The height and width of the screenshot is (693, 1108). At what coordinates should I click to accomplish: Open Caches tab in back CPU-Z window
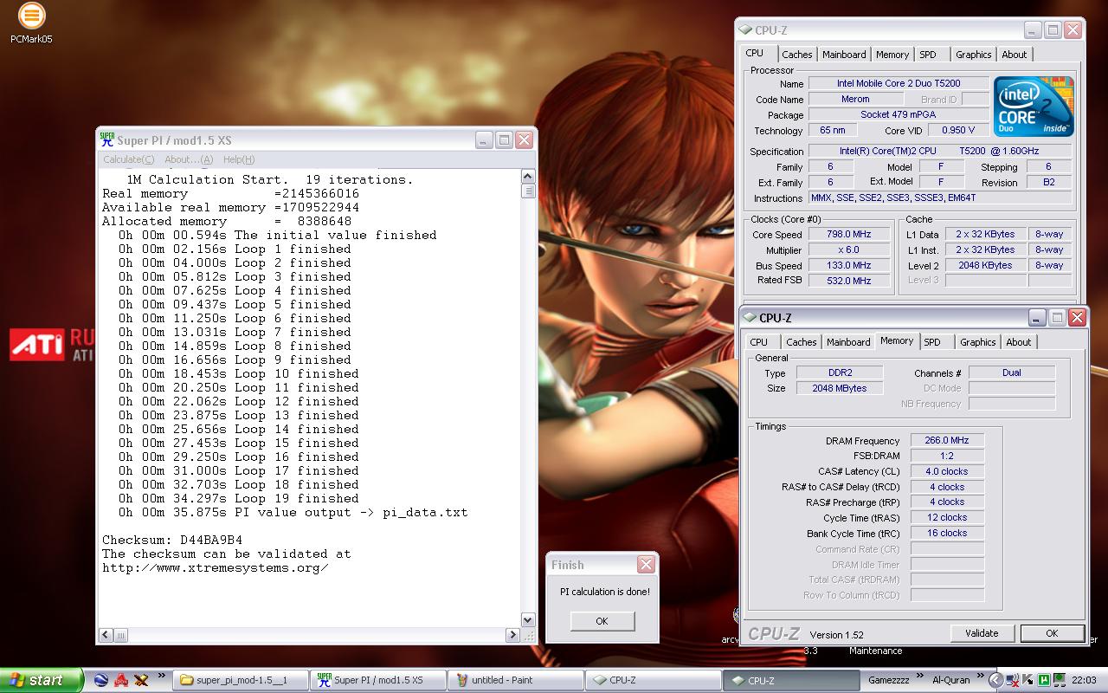tap(796, 55)
